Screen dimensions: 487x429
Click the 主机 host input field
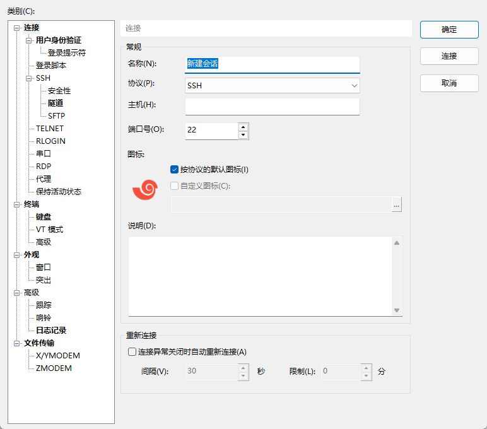coord(273,107)
